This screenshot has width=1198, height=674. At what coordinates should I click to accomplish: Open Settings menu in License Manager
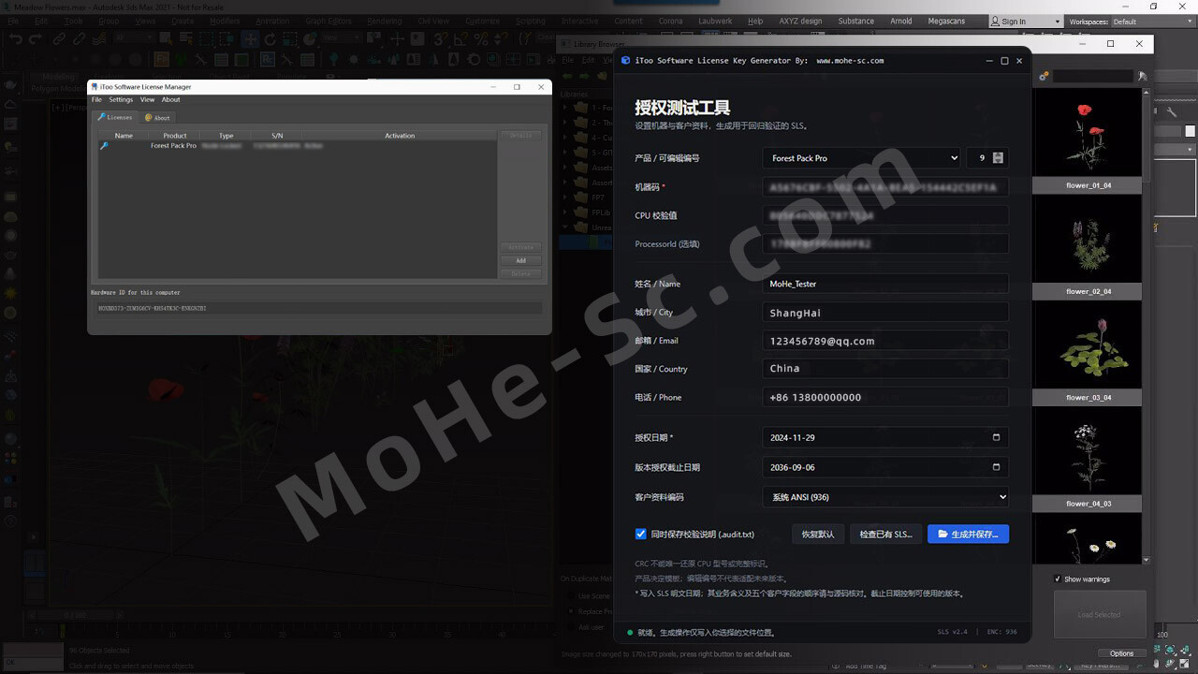click(121, 99)
